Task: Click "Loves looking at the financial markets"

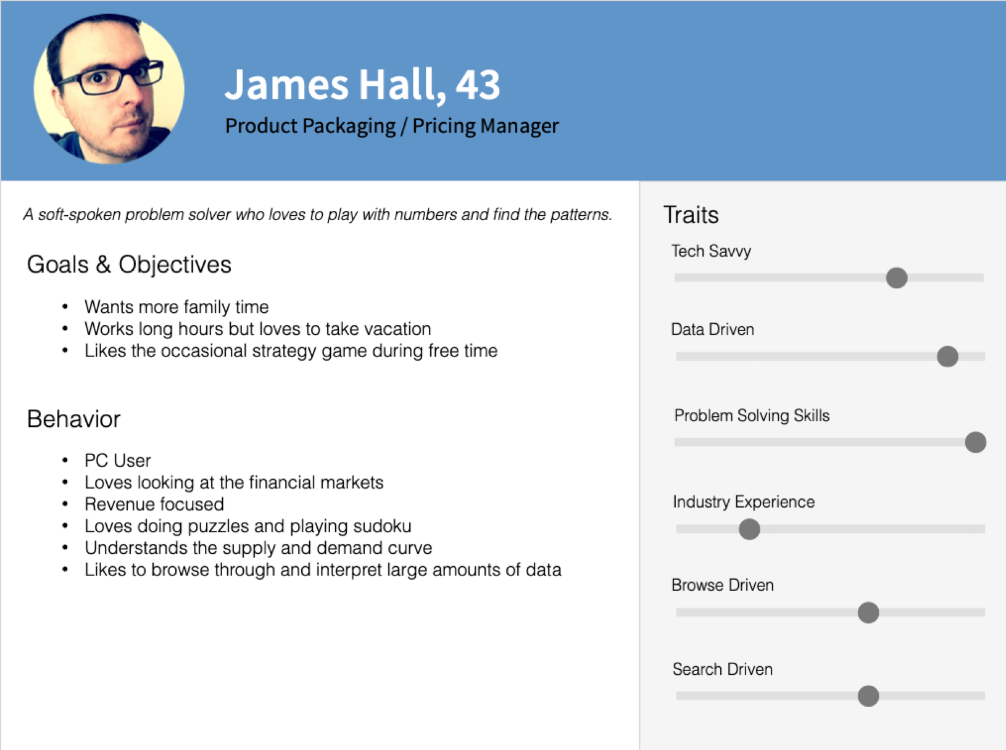Action: (234, 482)
